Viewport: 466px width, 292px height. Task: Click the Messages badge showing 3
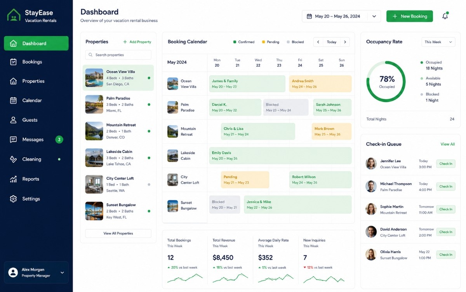(x=59, y=140)
